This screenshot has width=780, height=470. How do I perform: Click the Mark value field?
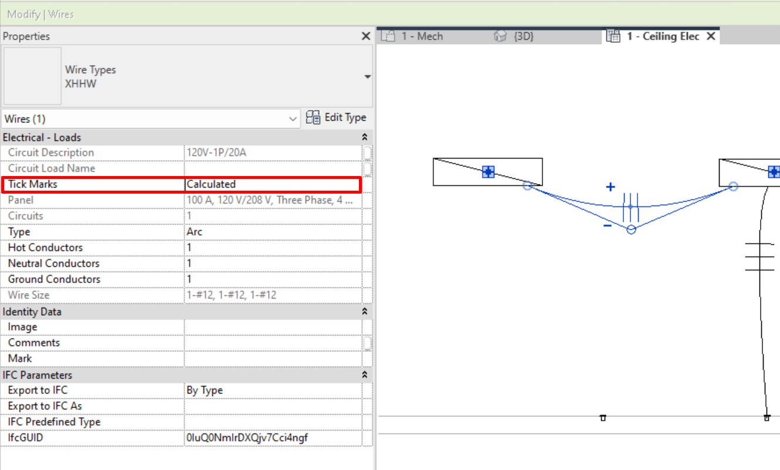point(273,359)
